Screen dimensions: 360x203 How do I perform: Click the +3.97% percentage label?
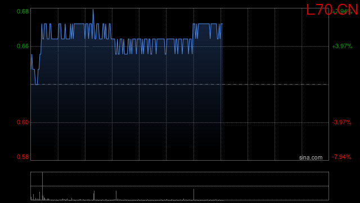(x=342, y=46)
